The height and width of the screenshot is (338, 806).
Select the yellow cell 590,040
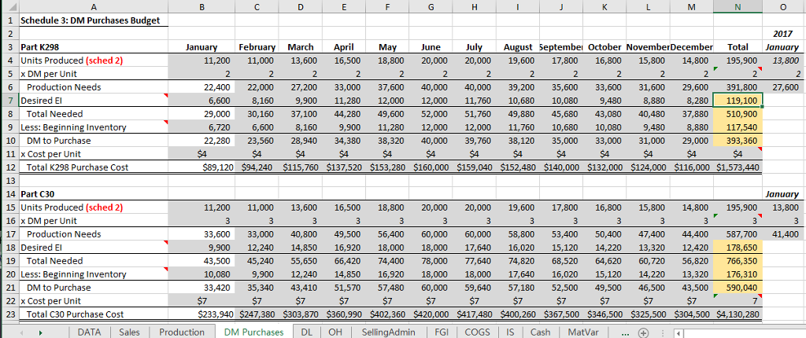[737, 288]
